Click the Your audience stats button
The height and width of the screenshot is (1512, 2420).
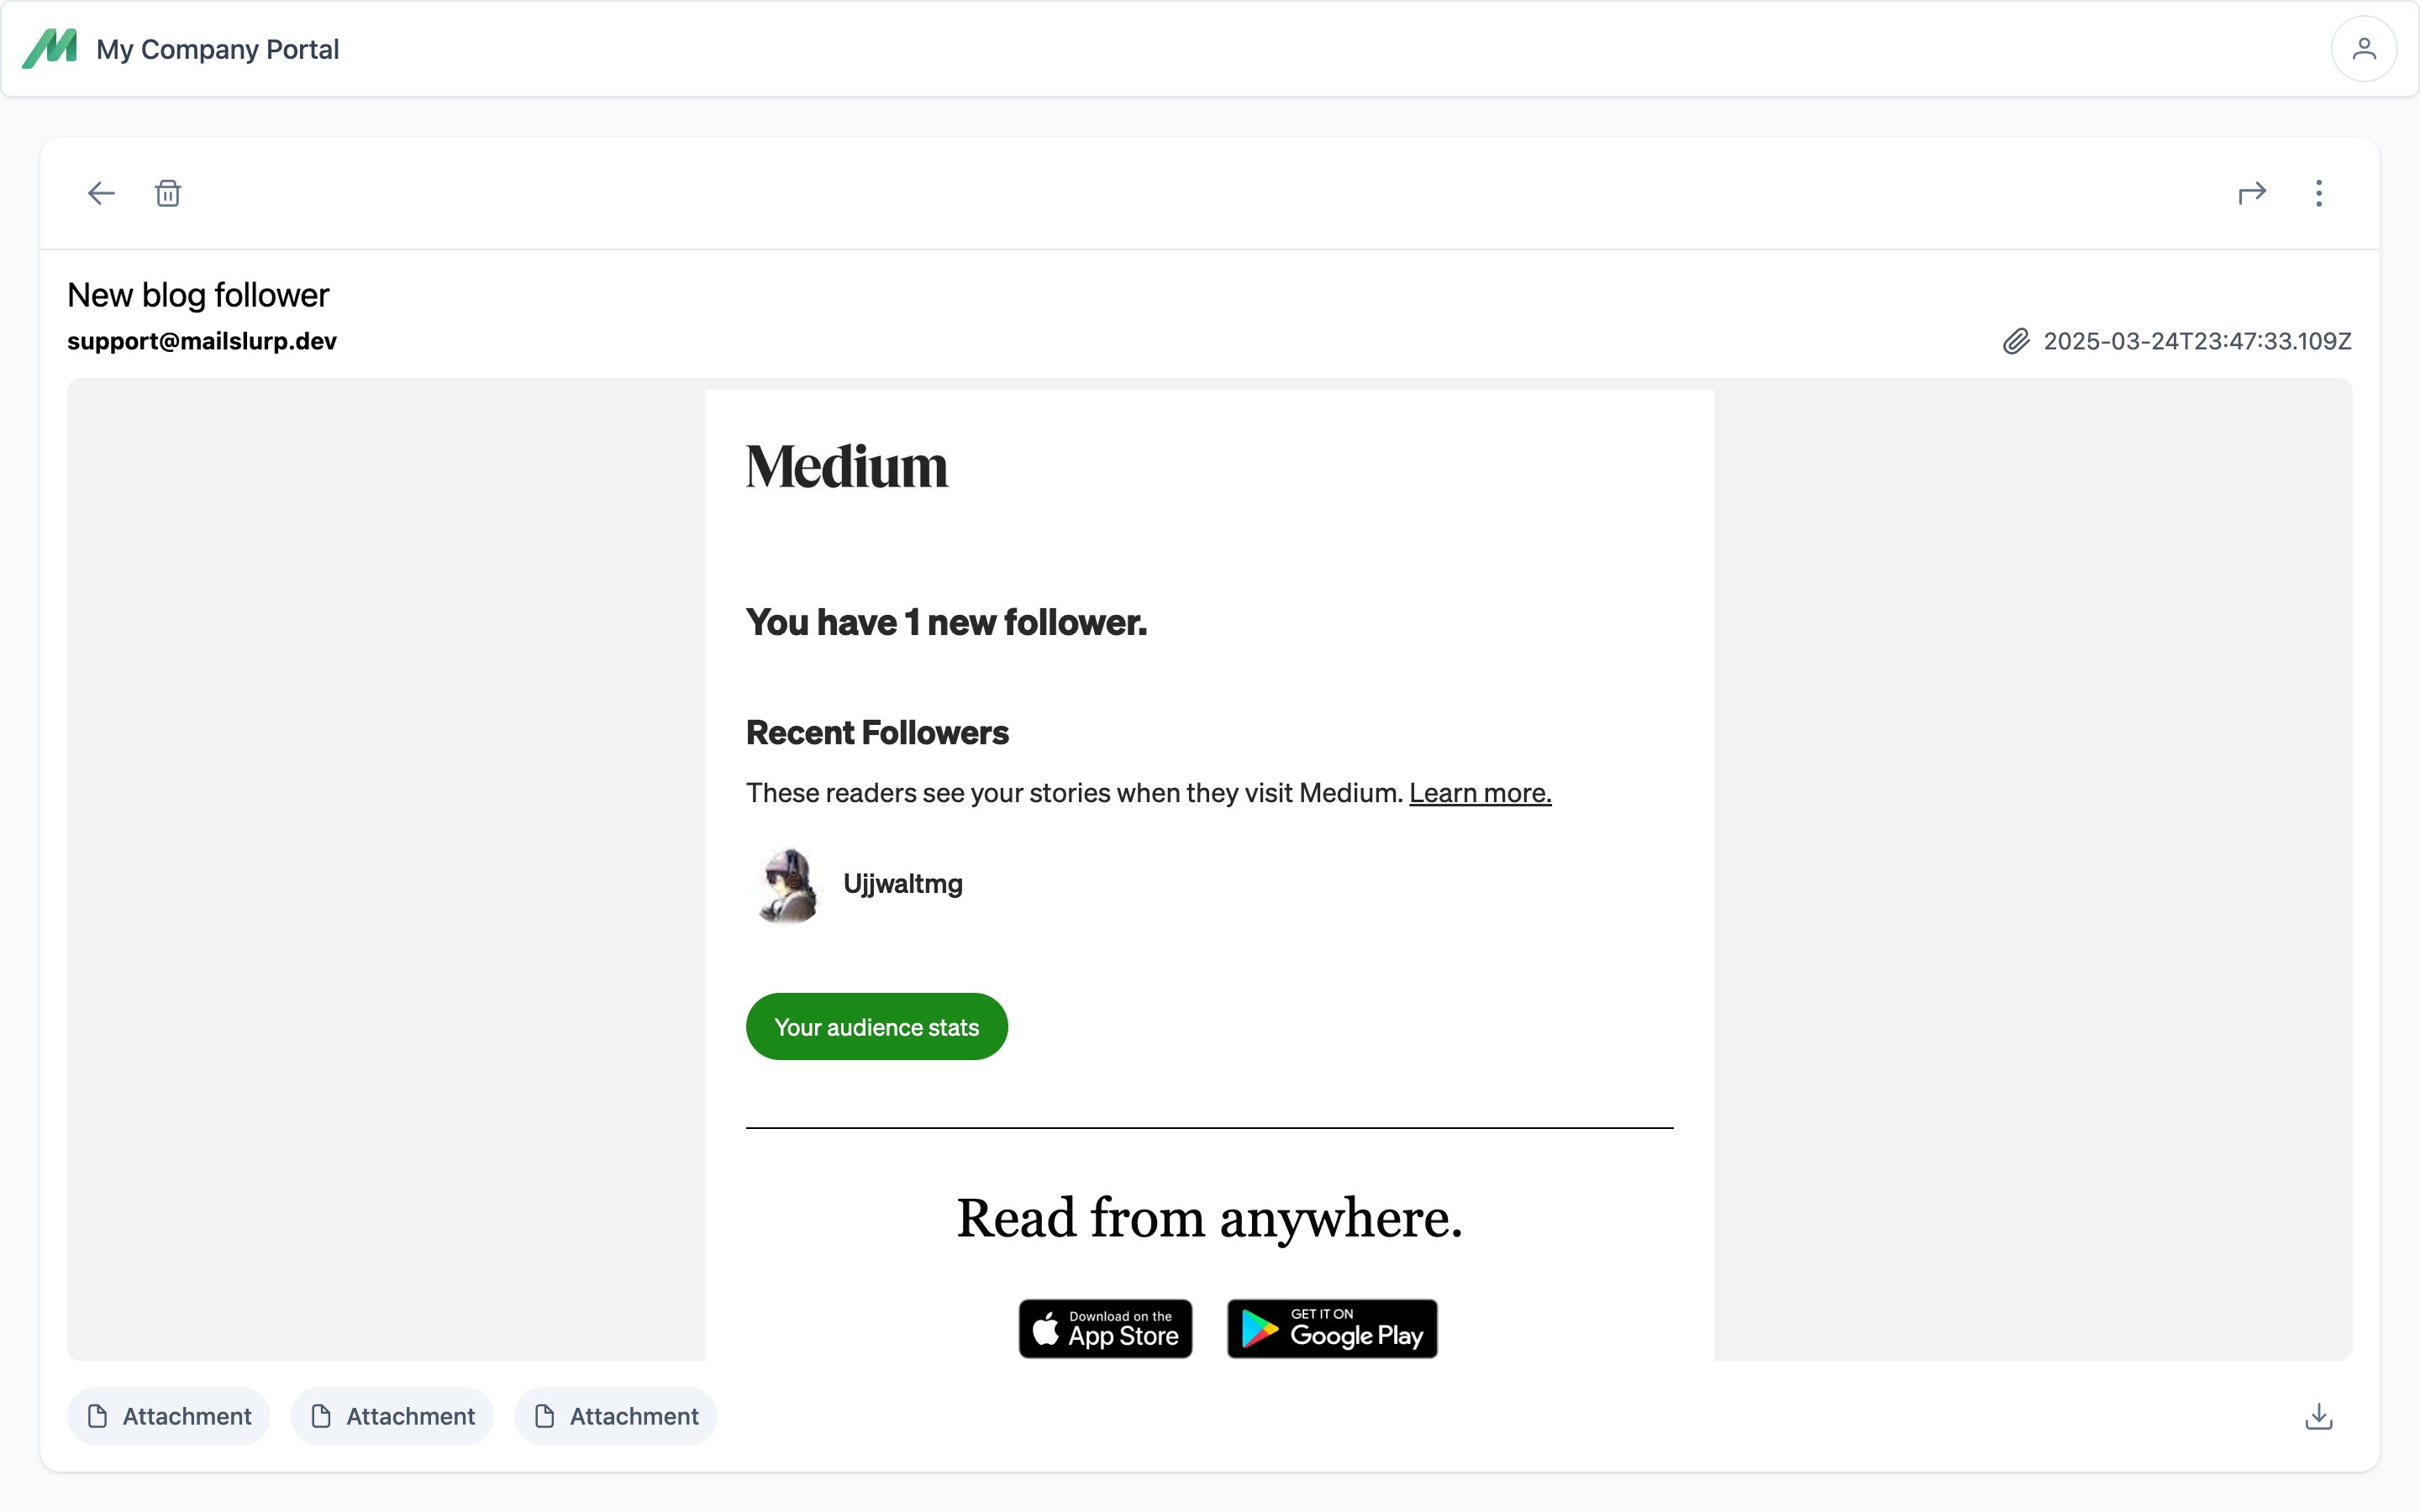[x=877, y=1027]
